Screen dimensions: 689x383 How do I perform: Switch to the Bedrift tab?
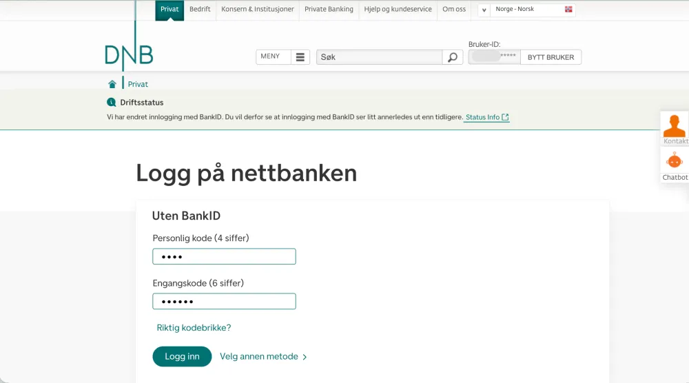point(200,10)
